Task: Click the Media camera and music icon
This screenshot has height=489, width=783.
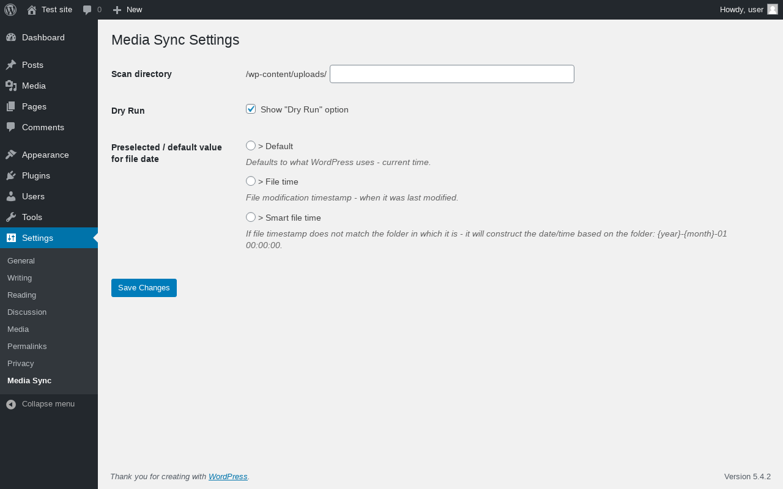Action: (x=11, y=86)
